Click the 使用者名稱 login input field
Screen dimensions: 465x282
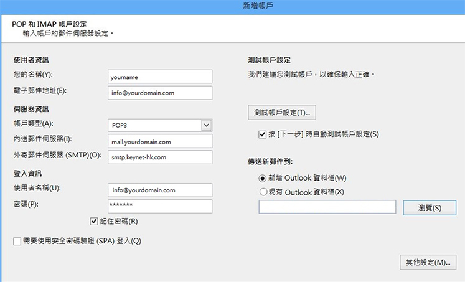[x=159, y=190]
